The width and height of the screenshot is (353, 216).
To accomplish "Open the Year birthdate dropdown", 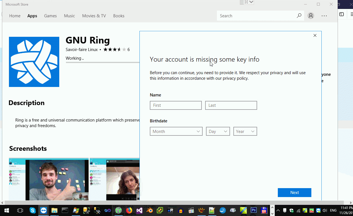I will point(245,131).
